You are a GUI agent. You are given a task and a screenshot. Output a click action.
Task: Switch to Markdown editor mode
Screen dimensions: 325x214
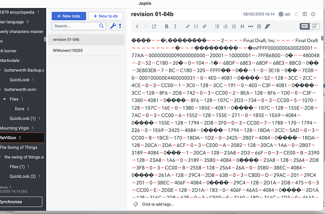point(304,26)
